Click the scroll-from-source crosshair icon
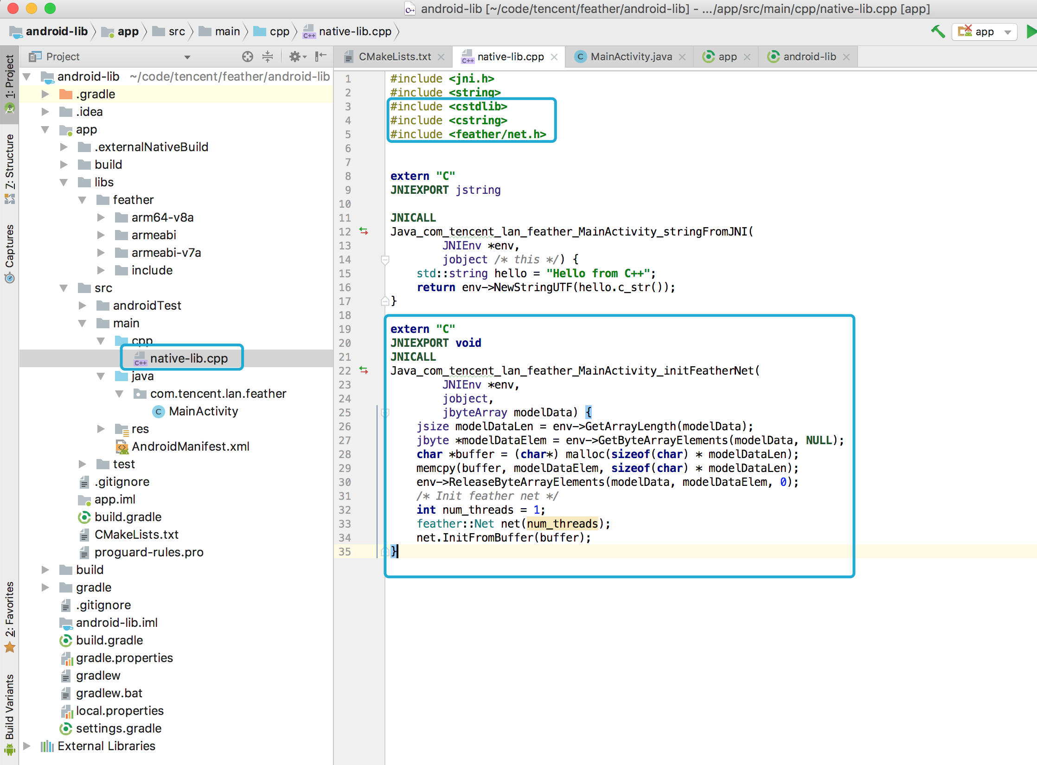Viewport: 1037px width, 765px height. click(248, 57)
